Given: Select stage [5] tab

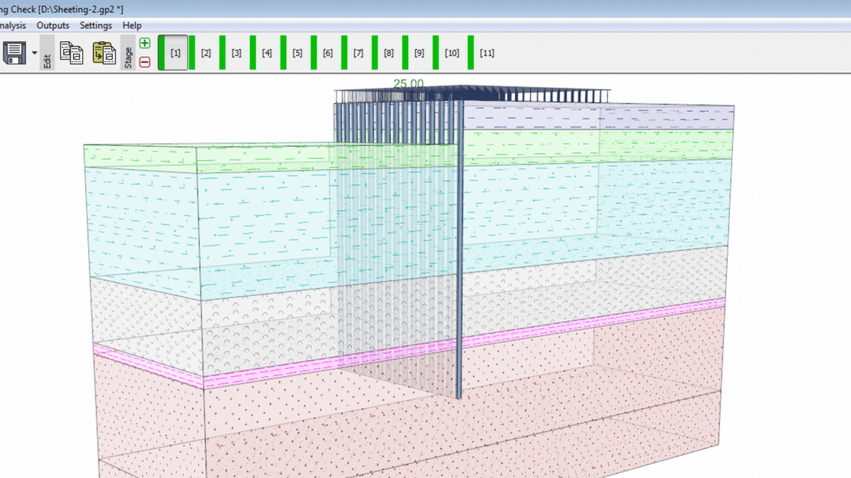Looking at the screenshot, I should point(297,53).
